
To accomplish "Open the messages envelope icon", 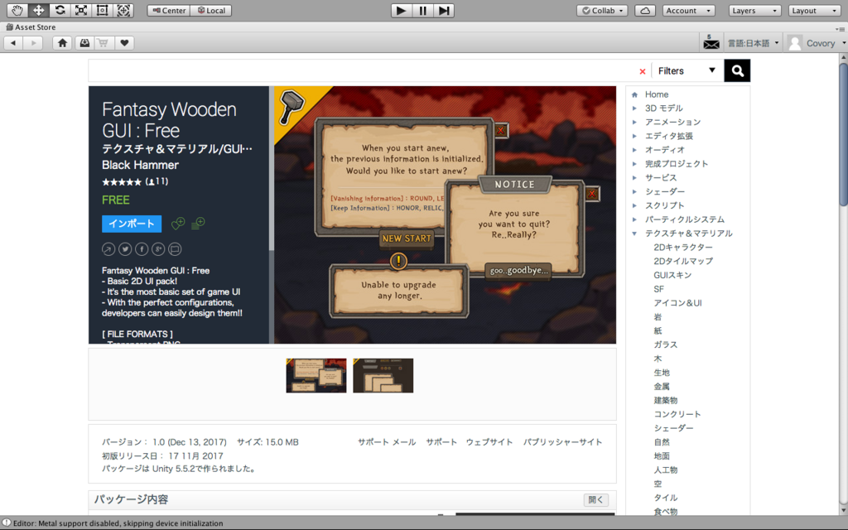I will tap(711, 42).
